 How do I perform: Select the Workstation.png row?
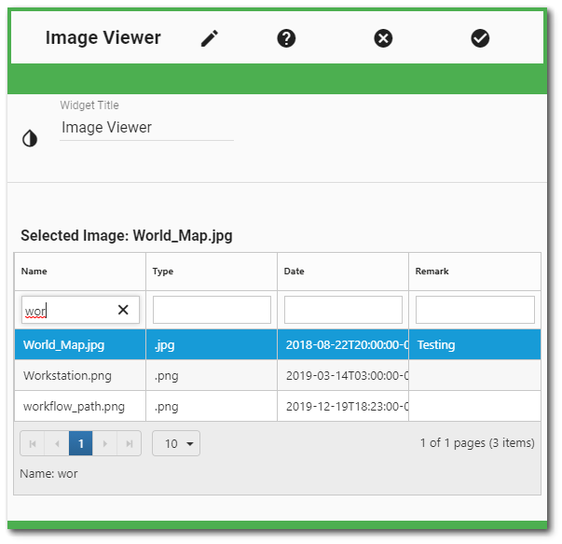[278, 376]
